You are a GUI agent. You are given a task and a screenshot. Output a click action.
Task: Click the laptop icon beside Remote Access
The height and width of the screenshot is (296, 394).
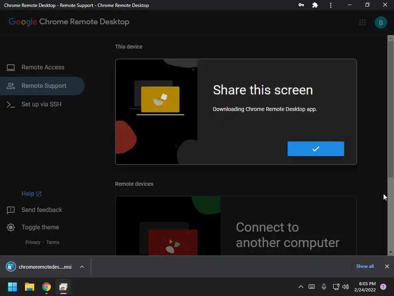point(10,67)
